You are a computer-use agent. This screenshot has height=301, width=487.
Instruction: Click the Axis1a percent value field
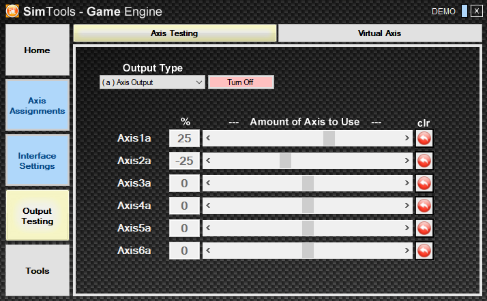tap(185, 138)
